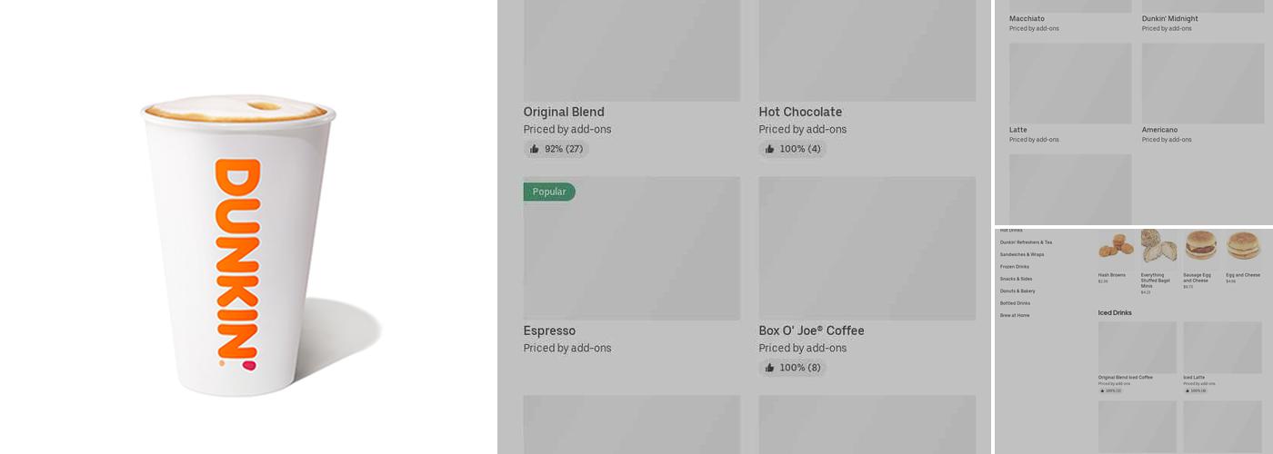Click the Dunkin' latte cup image
The image size is (1273, 454).
point(239,245)
